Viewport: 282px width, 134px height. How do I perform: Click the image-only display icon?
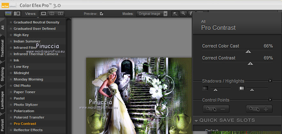(8, 14)
